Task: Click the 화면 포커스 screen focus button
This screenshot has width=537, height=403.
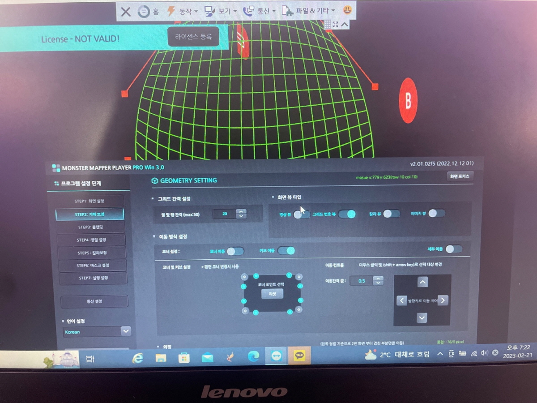Action: click(x=460, y=176)
